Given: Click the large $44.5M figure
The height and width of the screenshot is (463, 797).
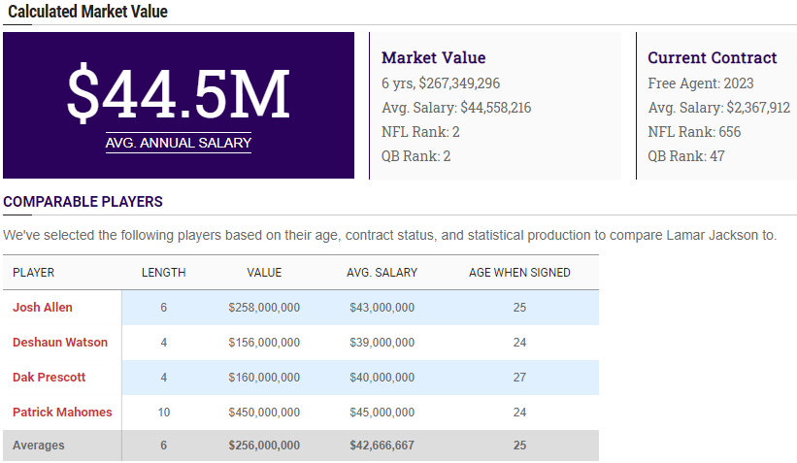Looking at the screenshot, I should [x=179, y=94].
